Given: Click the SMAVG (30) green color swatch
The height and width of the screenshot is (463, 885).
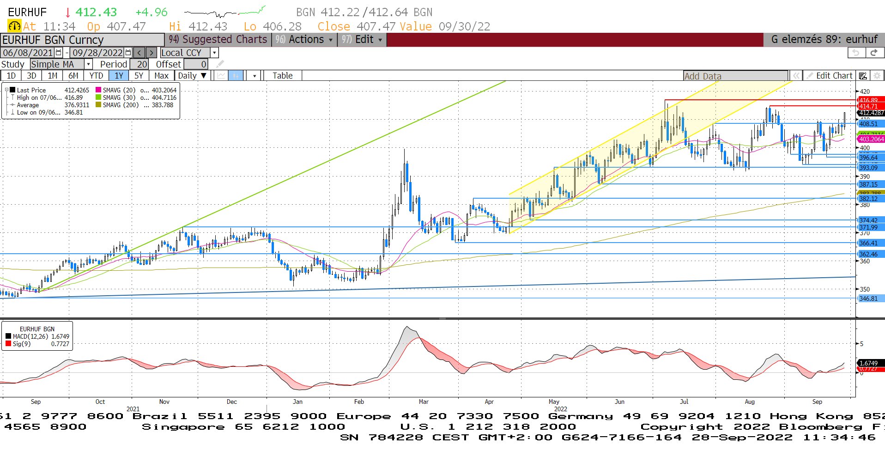Looking at the screenshot, I should tap(98, 97).
